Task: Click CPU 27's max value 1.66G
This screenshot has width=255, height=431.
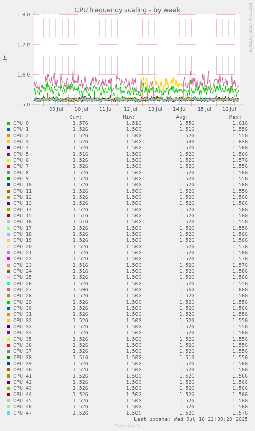Action: click(240, 289)
